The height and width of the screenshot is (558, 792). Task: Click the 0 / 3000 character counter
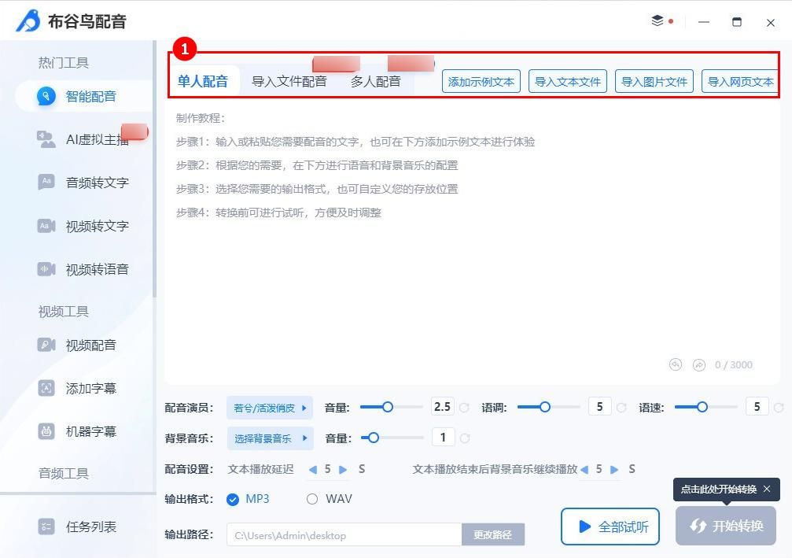[x=734, y=365]
